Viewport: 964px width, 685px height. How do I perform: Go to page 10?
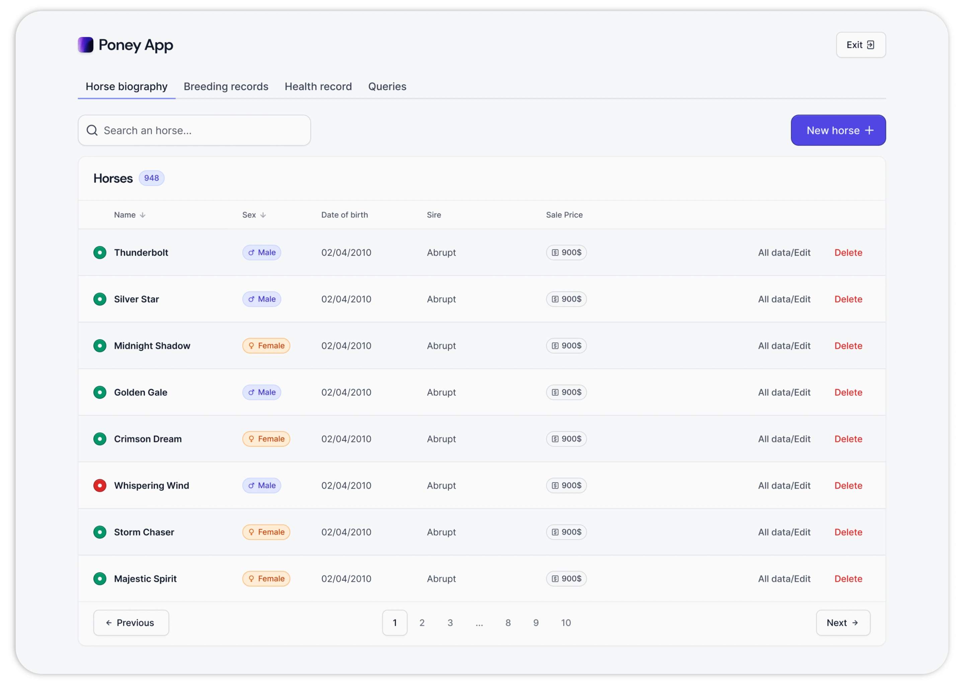566,622
